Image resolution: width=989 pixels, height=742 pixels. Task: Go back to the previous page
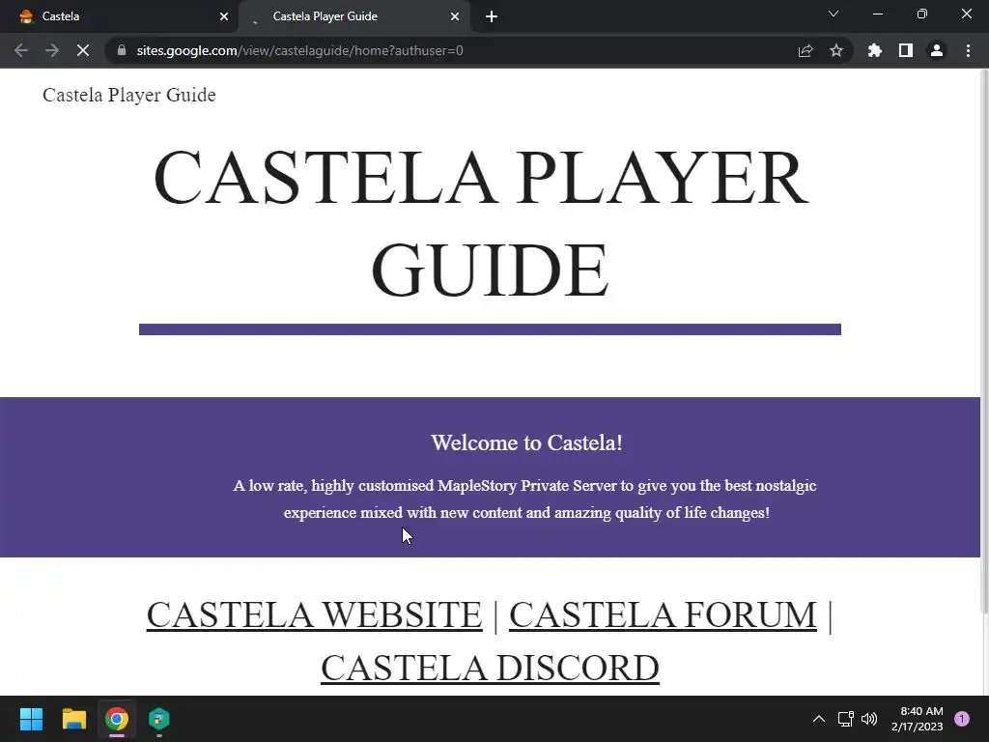coord(21,50)
